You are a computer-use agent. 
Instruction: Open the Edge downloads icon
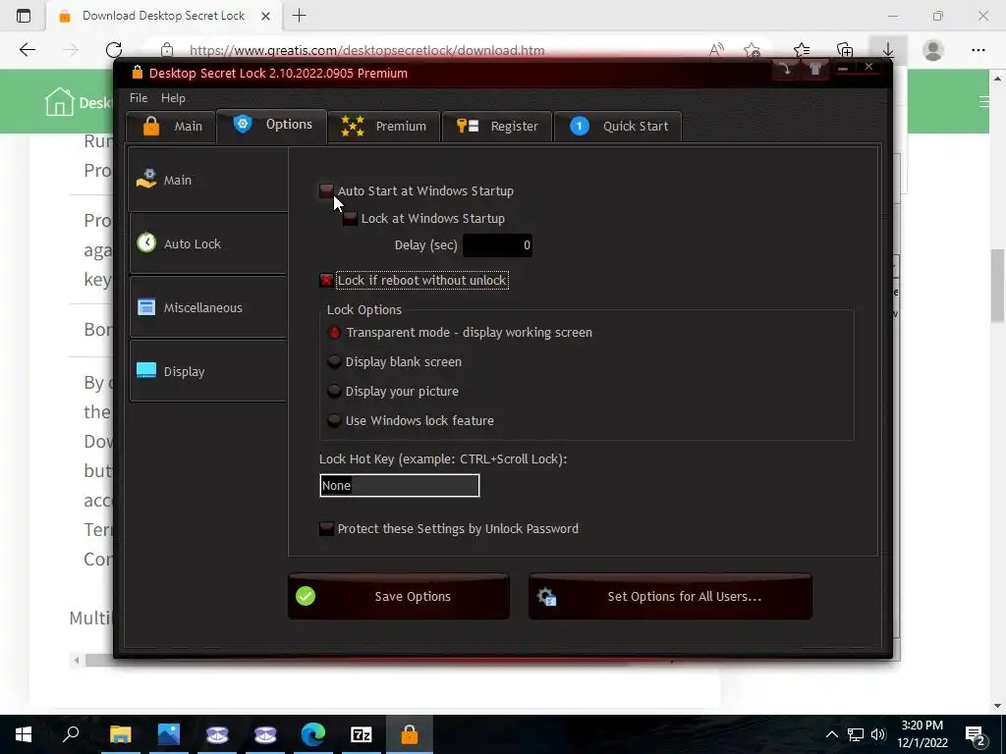pyautogui.click(x=888, y=50)
